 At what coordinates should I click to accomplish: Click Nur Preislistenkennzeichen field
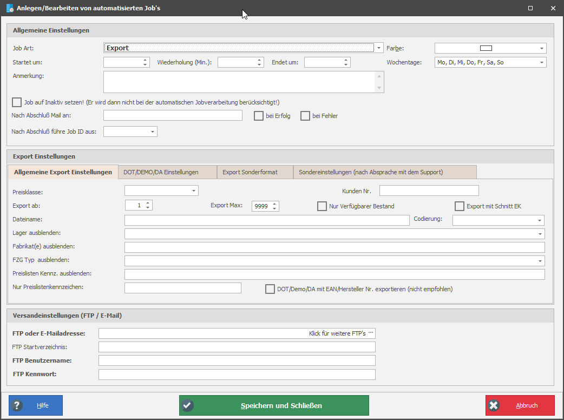183,288
